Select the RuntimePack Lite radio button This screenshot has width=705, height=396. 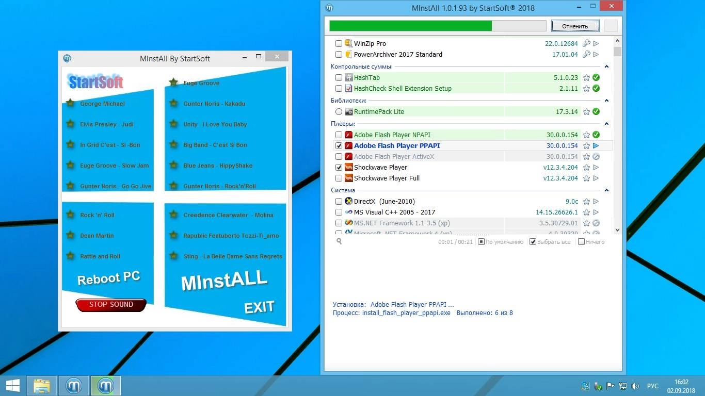(339, 112)
